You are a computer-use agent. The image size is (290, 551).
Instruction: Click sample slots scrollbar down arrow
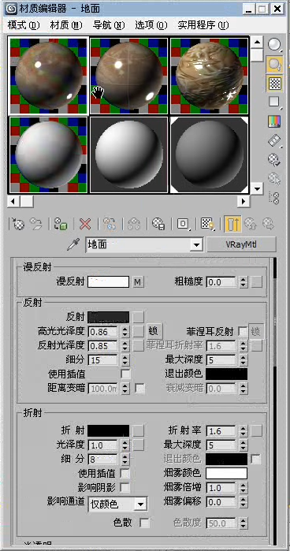[x=258, y=188]
